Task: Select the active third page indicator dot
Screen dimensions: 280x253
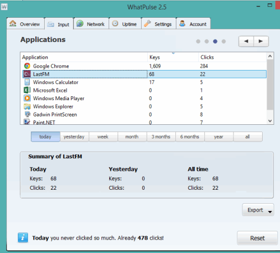Action: (215, 41)
